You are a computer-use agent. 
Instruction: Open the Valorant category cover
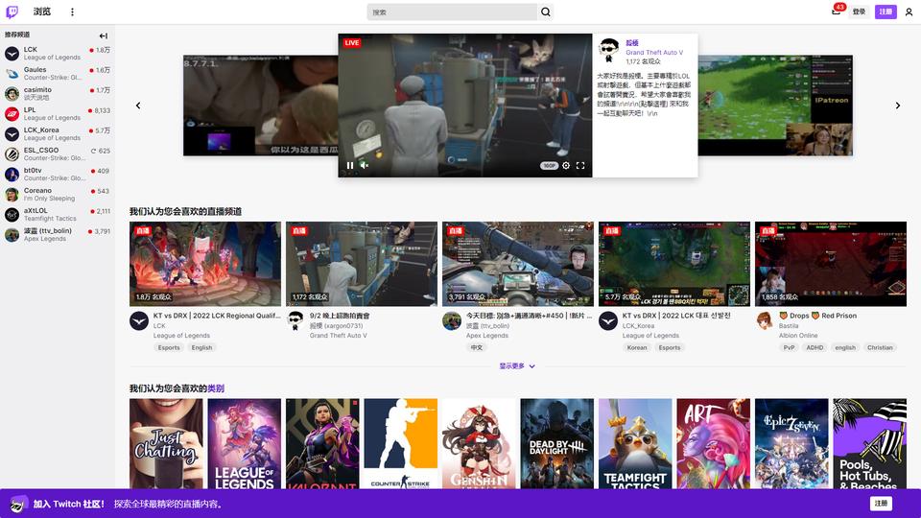(322, 444)
